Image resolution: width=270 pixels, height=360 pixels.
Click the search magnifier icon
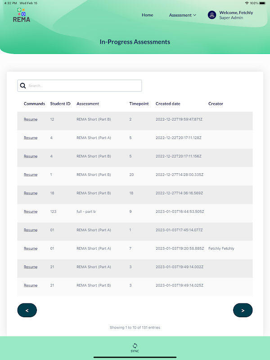(23, 85)
